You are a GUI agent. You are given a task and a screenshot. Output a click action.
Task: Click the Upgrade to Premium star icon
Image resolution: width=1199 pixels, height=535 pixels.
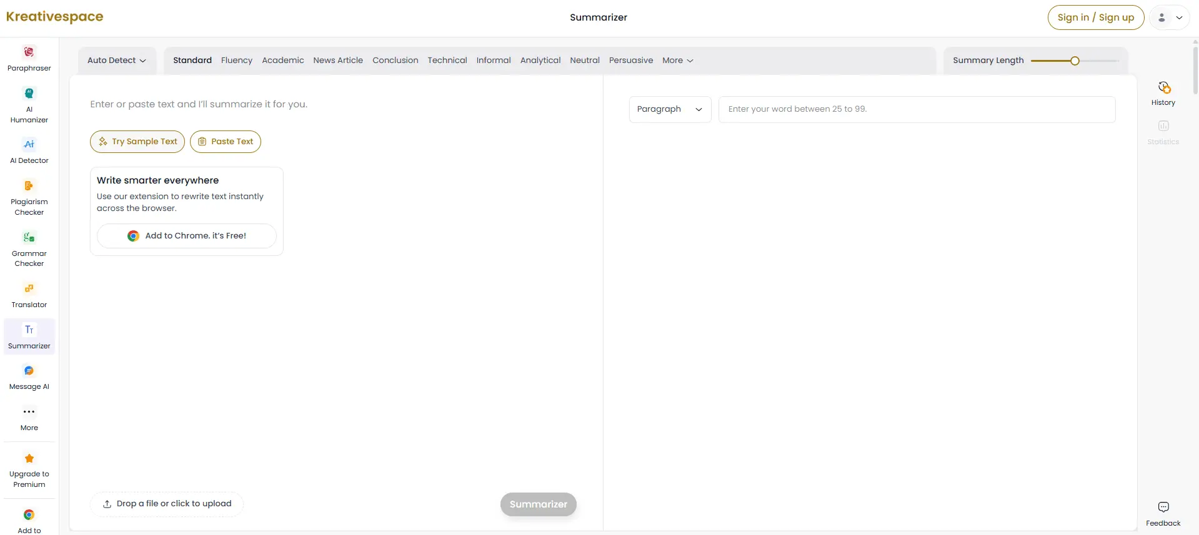tap(29, 458)
